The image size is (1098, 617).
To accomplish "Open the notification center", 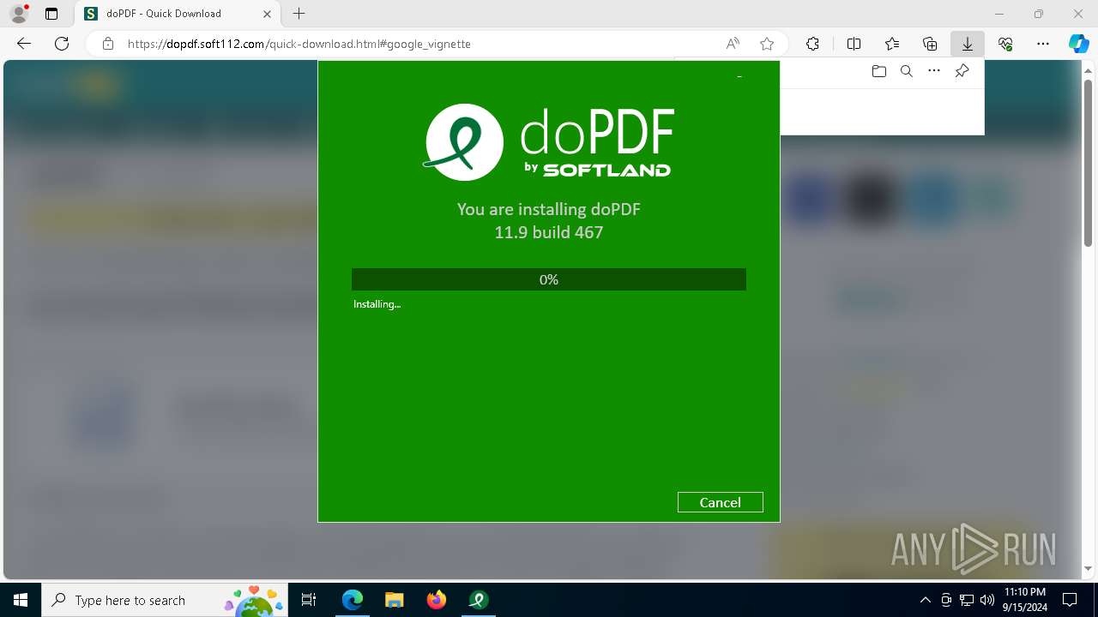I will [x=1070, y=600].
